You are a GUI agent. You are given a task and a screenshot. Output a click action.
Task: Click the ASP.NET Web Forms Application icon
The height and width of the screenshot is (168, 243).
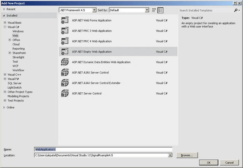65,20
